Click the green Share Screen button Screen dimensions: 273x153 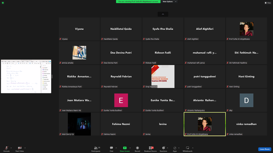pyautogui.click(x=125, y=149)
